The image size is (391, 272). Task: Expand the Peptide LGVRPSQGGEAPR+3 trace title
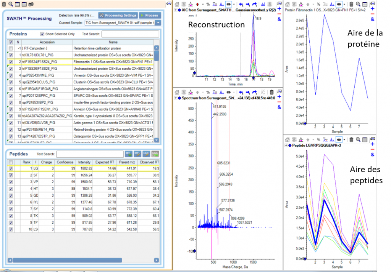pyautogui.click(x=287, y=145)
